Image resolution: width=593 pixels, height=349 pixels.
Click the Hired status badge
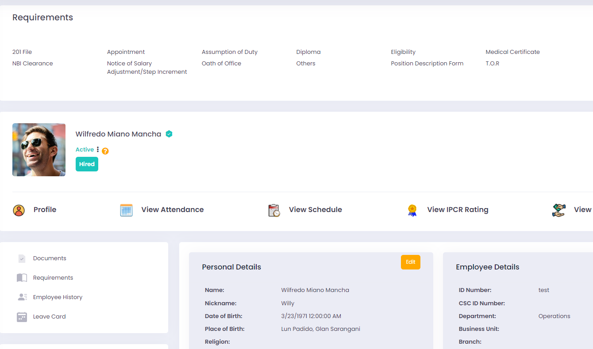pos(87,164)
